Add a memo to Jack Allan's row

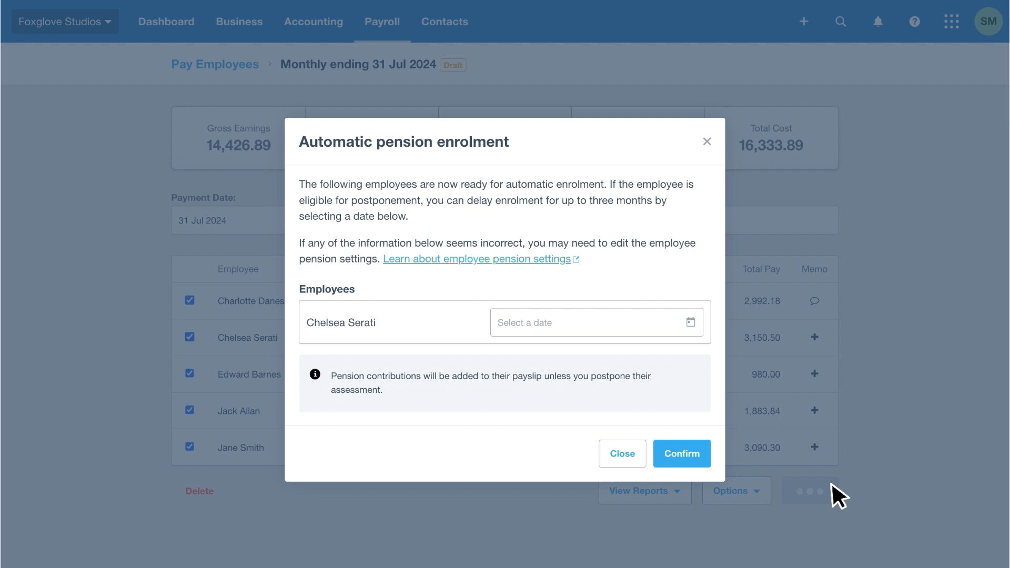pyautogui.click(x=814, y=410)
